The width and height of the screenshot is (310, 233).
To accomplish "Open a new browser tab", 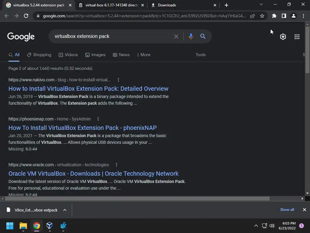I will coord(226,5).
